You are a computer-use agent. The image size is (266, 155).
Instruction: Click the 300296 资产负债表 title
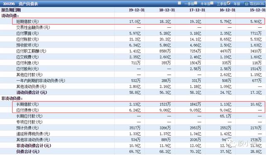(x=20, y=4)
